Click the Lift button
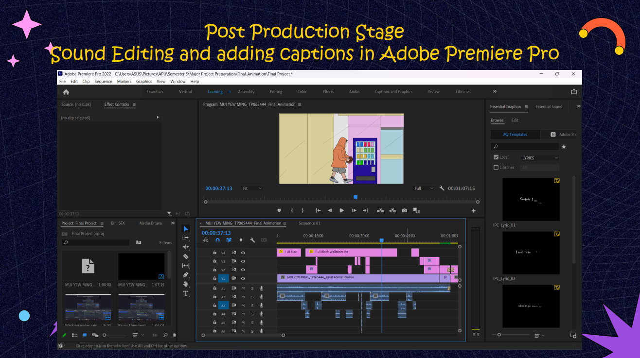Image resolution: width=640 pixels, height=358 pixels. [x=380, y=210]
